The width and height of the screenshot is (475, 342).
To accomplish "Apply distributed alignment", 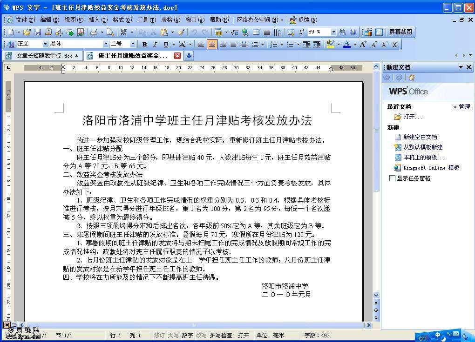I will click(x=244, y=45).
